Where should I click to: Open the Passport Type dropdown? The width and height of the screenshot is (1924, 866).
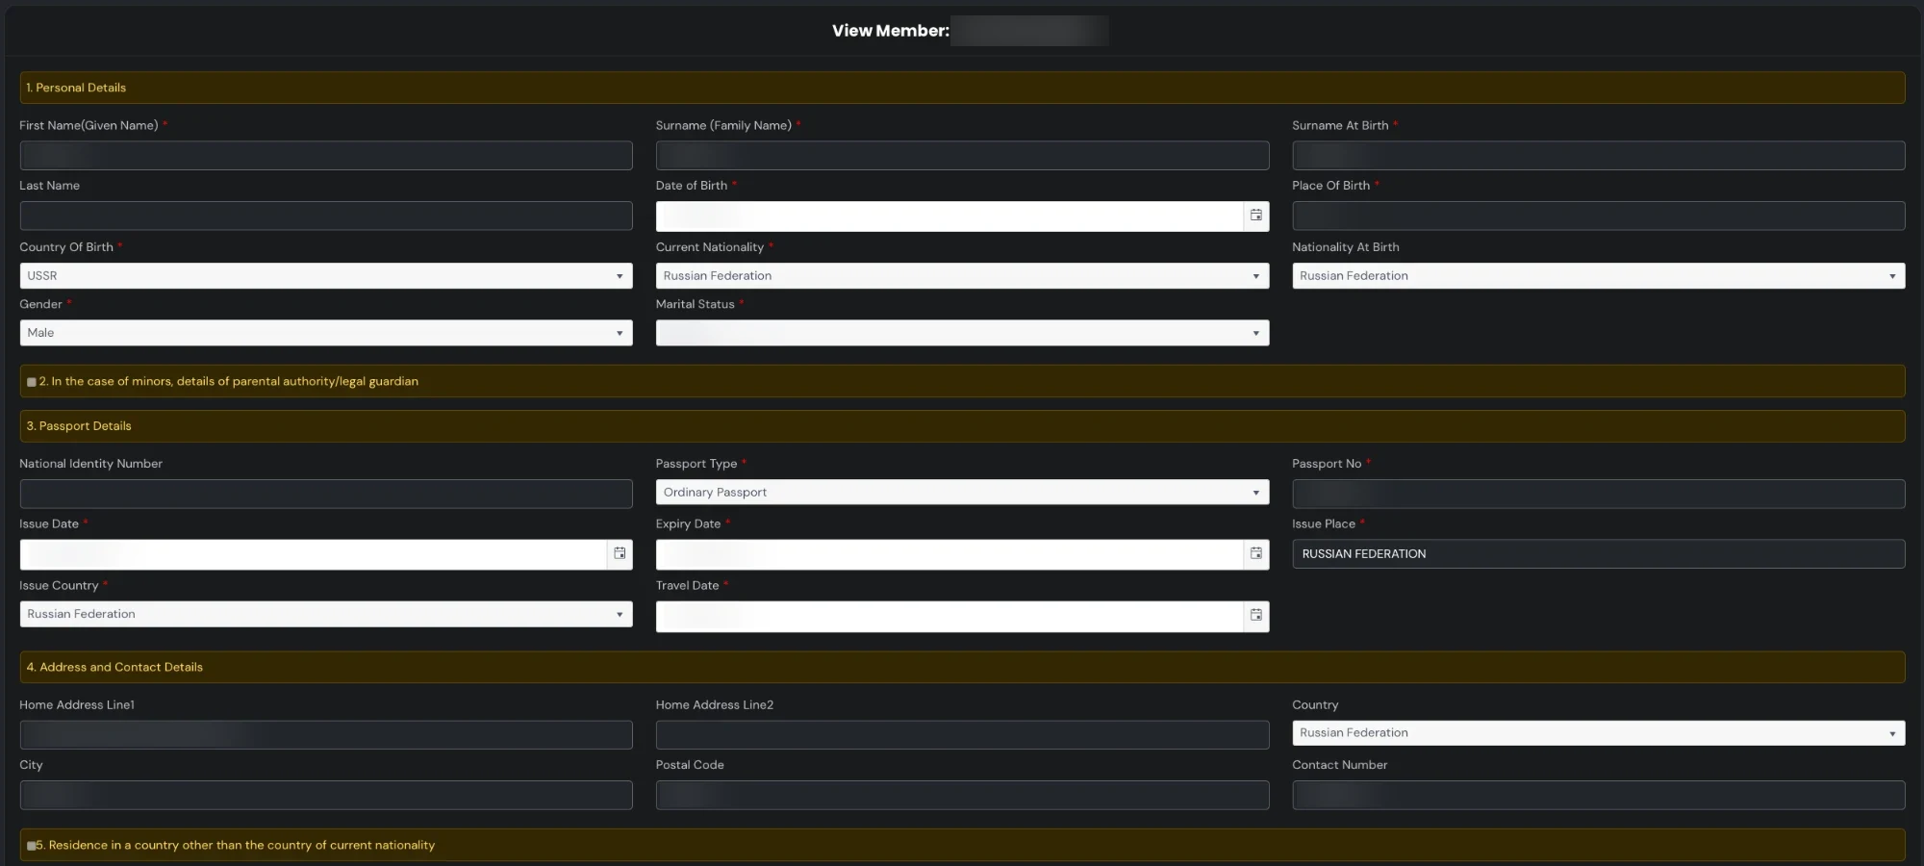(x=962, y=493)
